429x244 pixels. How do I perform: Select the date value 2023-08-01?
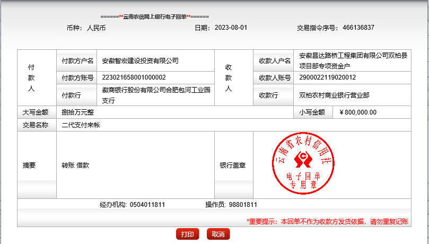click(231, 28)
